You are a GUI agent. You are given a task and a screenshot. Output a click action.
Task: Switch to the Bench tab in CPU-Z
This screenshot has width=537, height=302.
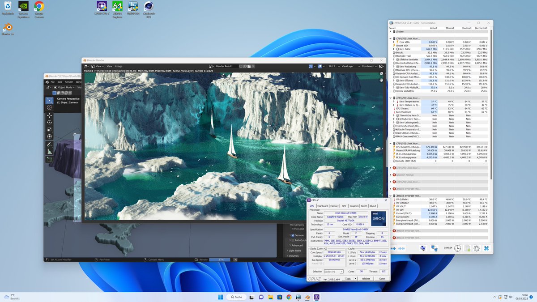click(x=364, y=206)
